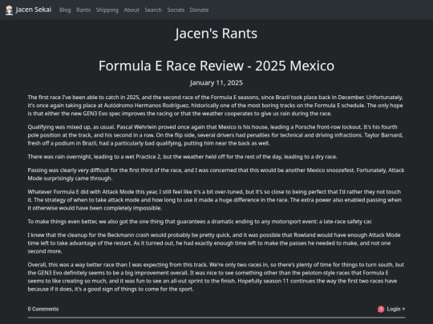Click the red Disqus notification badge
The image size is (433, 324).
pos(381,309)
